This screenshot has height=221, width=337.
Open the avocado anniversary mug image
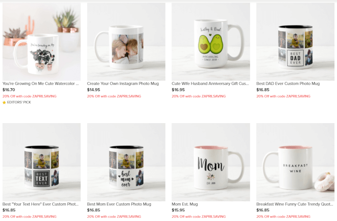(211, 42)
